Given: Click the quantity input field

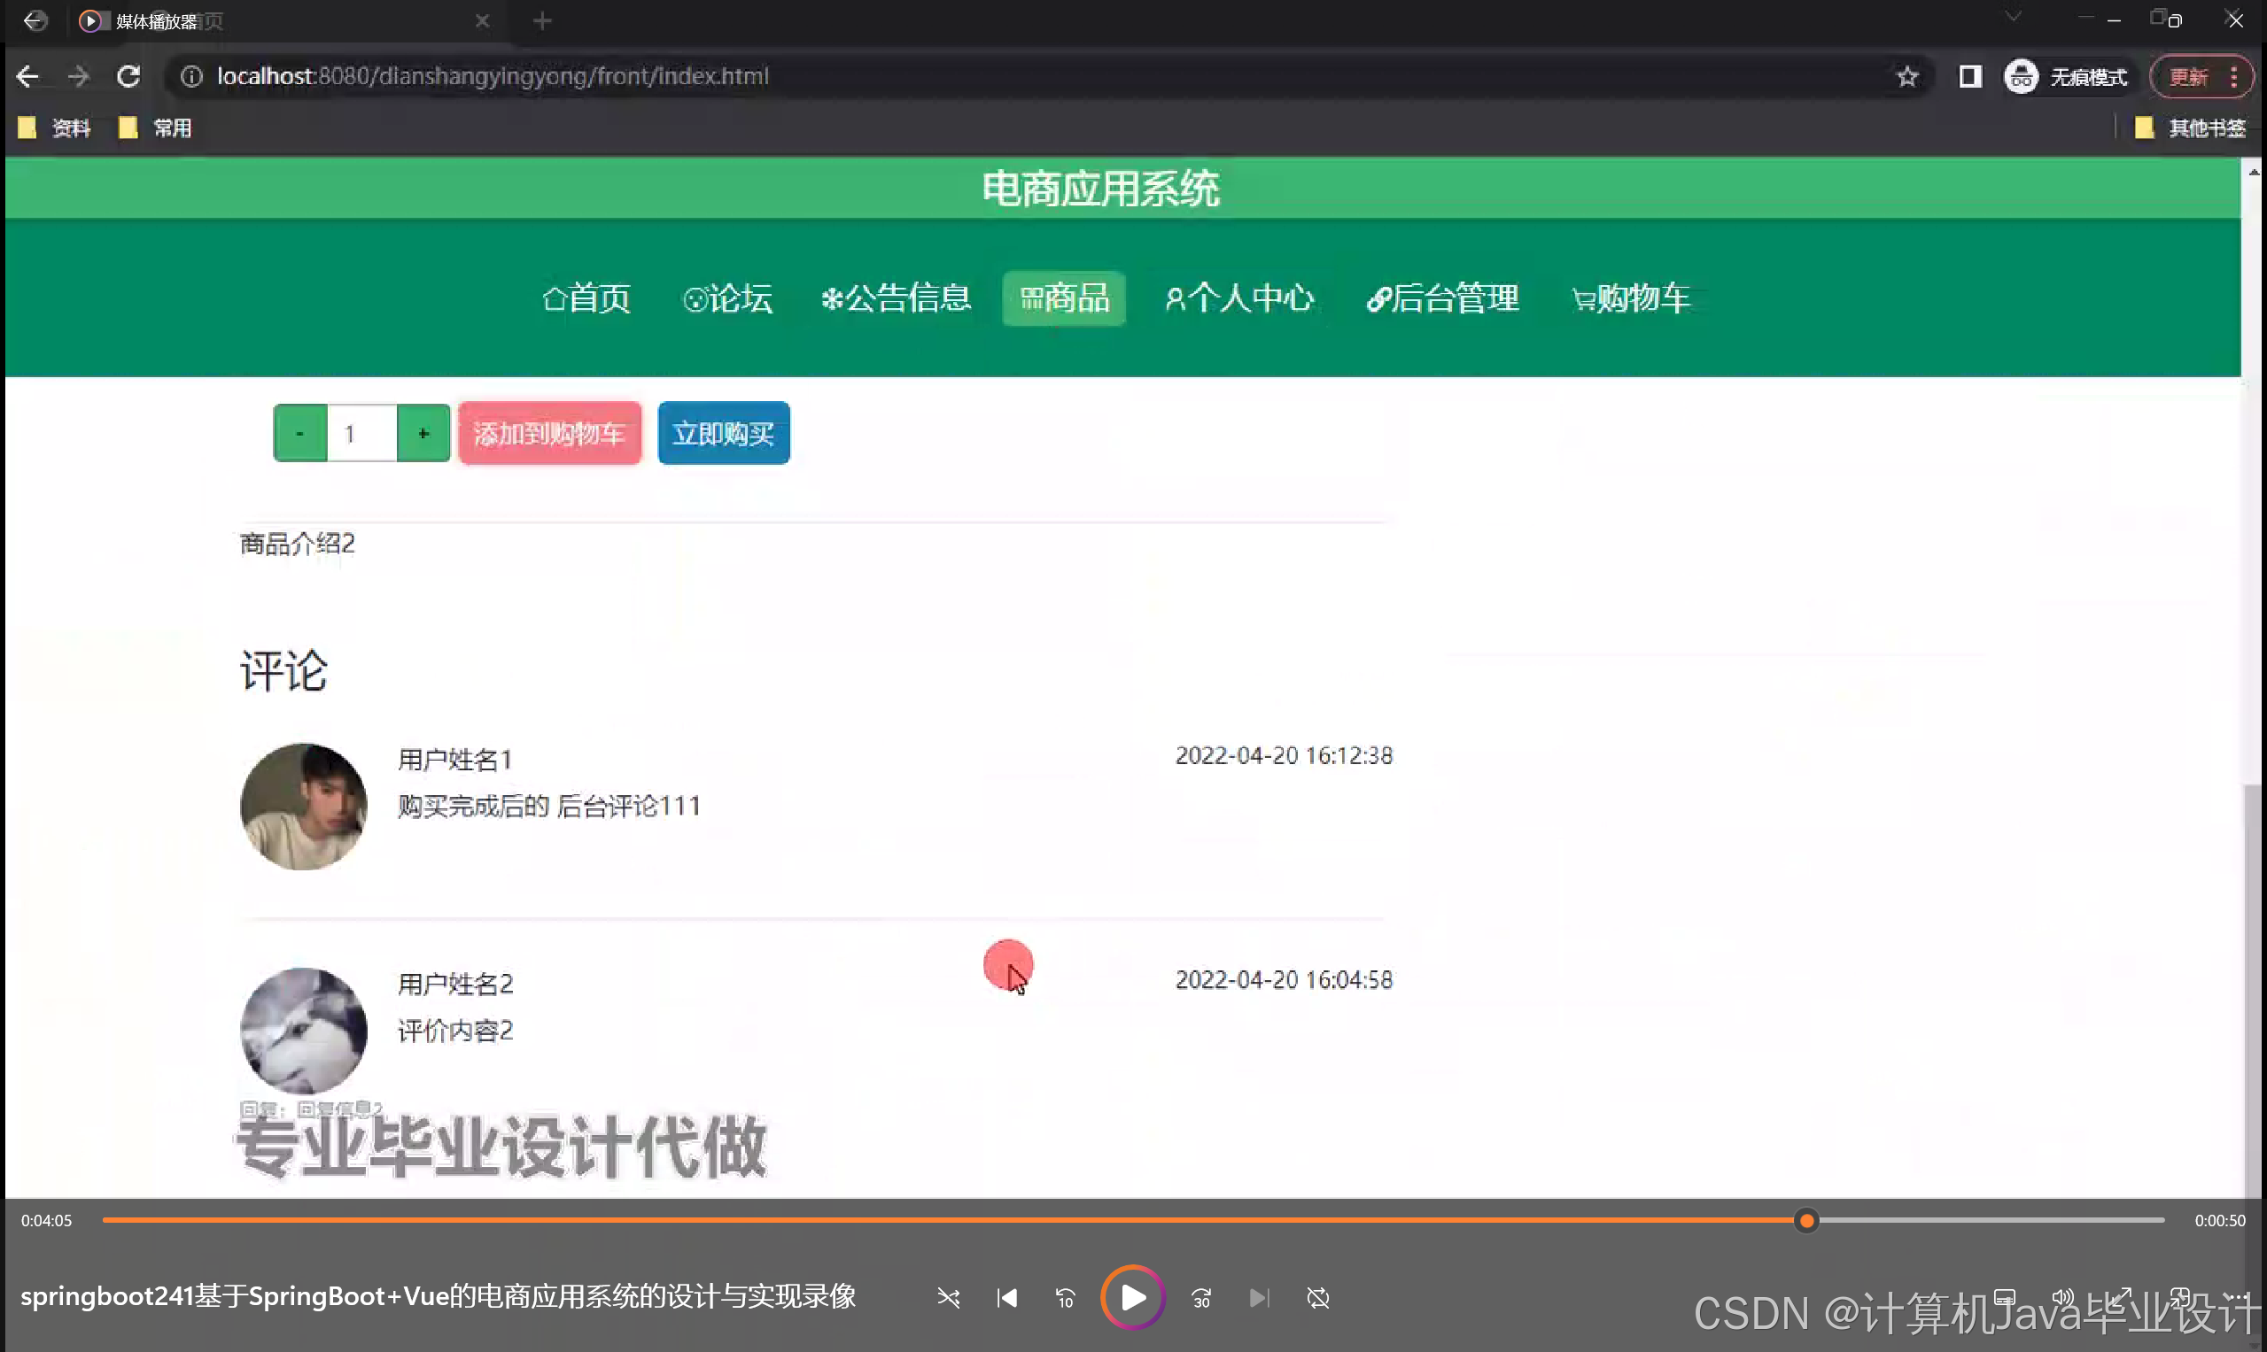Looking at the screenshot, I should (x=361, y=434).
